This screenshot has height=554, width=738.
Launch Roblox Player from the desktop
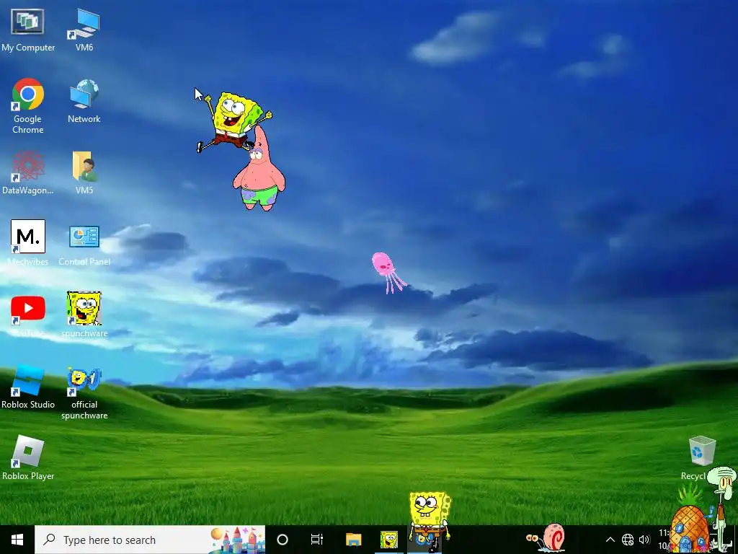[x=28, y=458]
